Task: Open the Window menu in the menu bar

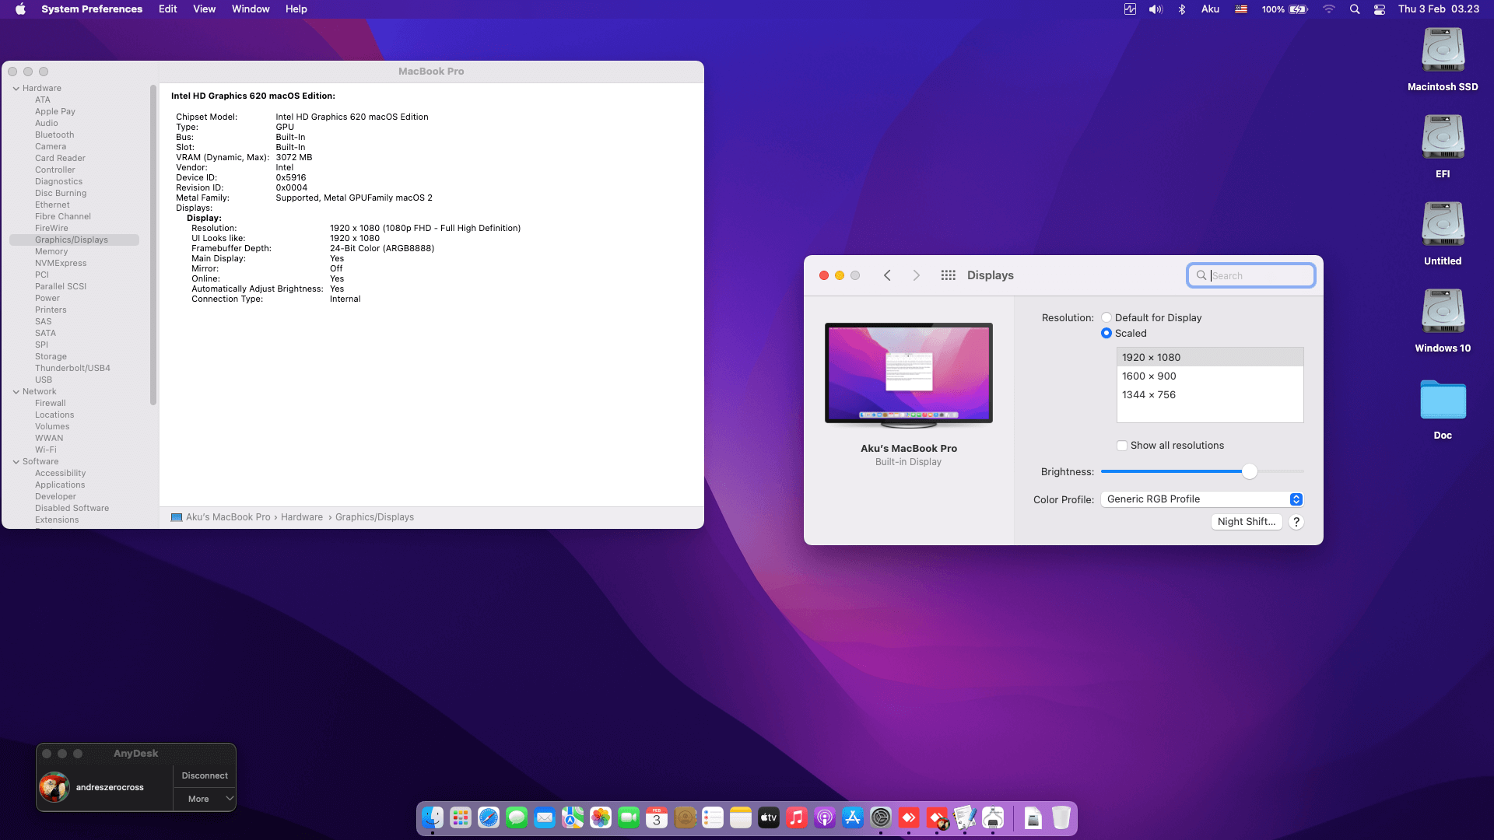Action: [250, 9]
